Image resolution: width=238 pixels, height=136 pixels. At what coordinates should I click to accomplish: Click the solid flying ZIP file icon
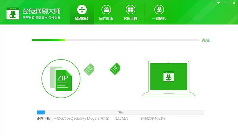[x=115, y=69]
